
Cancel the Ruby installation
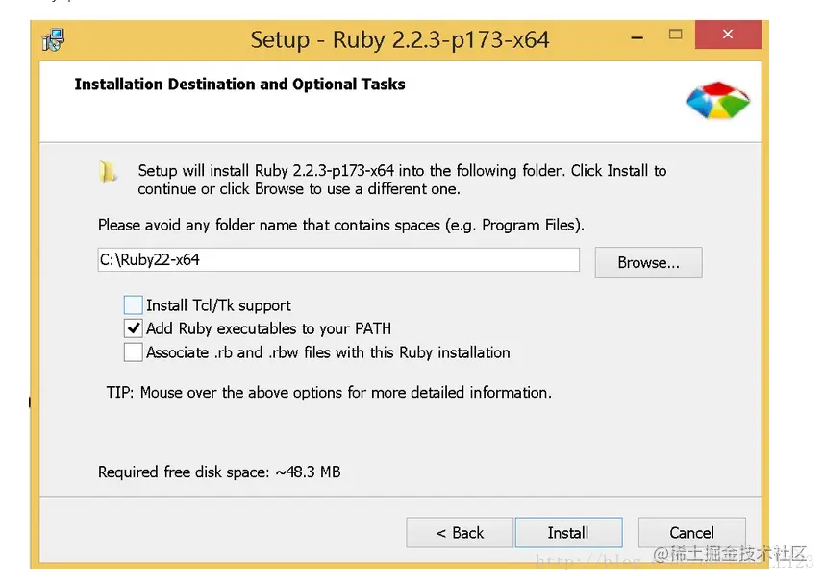(691, 533)
